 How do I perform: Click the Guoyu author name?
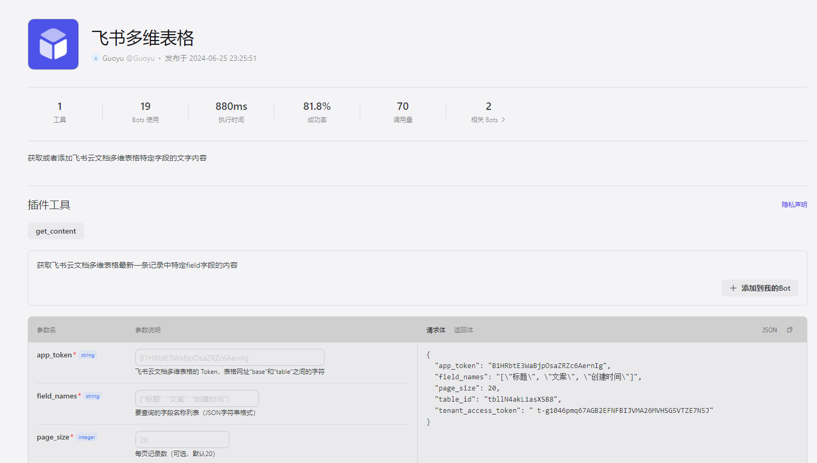click(113, 58)
